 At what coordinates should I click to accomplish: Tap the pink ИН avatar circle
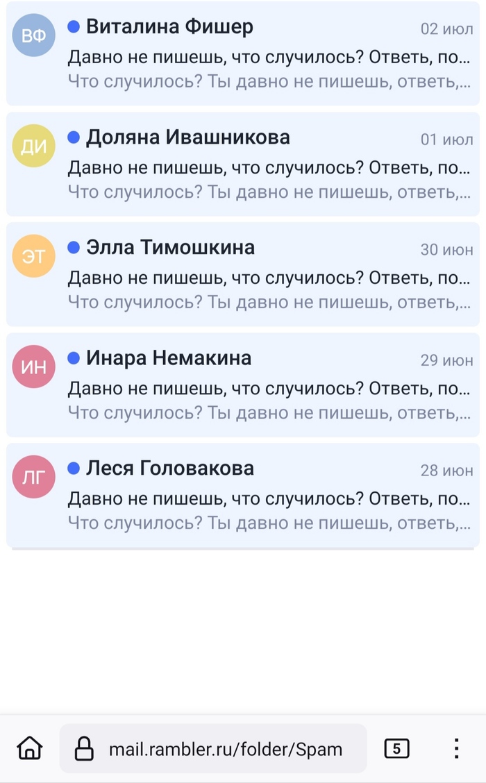tap(33, 367)
